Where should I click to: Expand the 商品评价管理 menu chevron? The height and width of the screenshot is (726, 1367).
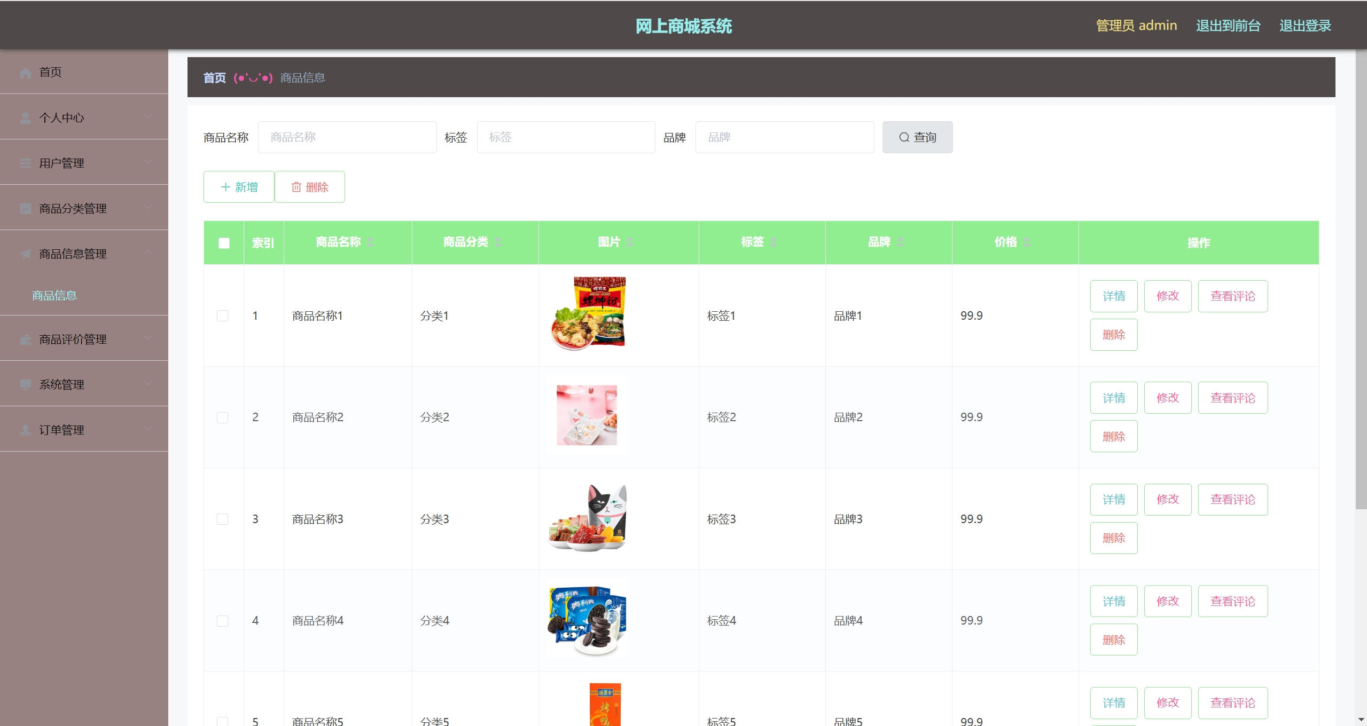[147, 338]
